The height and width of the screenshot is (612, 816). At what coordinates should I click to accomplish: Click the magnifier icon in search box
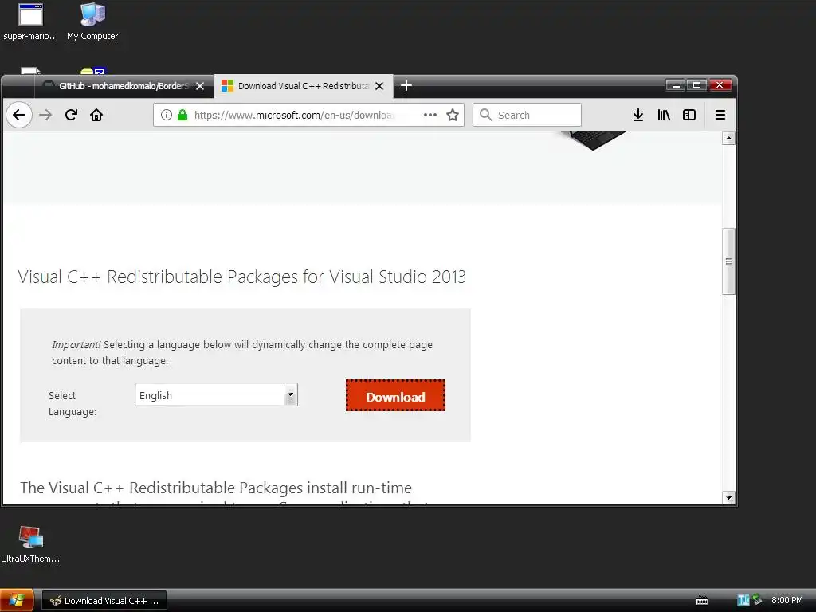point(485,115)
